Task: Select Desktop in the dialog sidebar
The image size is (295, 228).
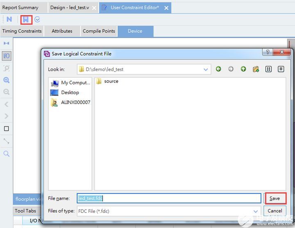Action: pyautogui.click(x=65, y=92)
